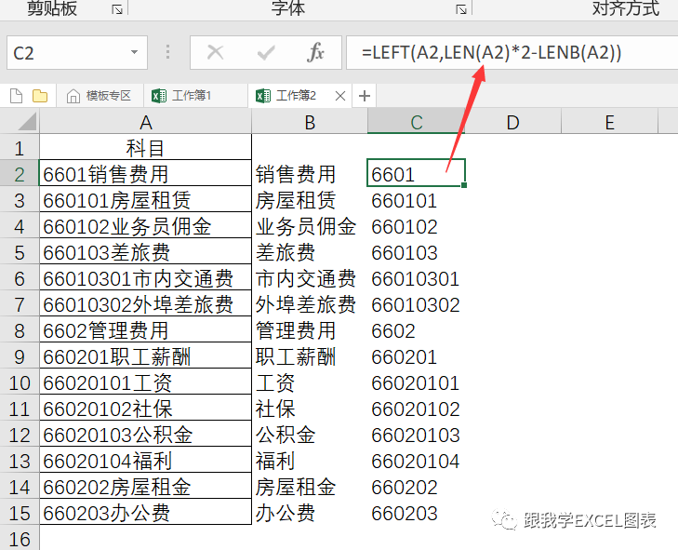Click cell containing 6601销售费用

pos(145,173)
